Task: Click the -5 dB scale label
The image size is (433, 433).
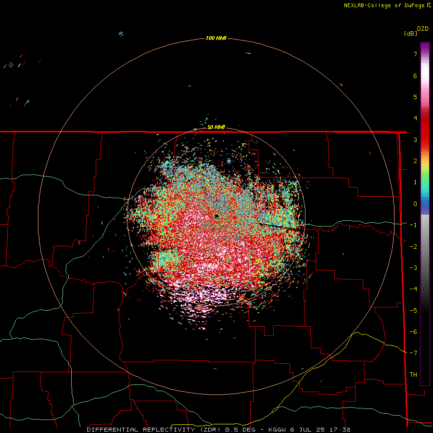Action: pos(413,311)
